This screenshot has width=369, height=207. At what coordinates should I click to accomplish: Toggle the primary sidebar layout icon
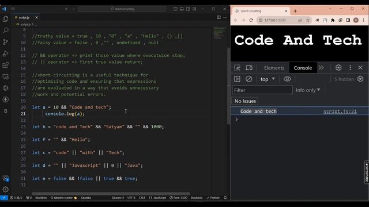pos(175,9)
